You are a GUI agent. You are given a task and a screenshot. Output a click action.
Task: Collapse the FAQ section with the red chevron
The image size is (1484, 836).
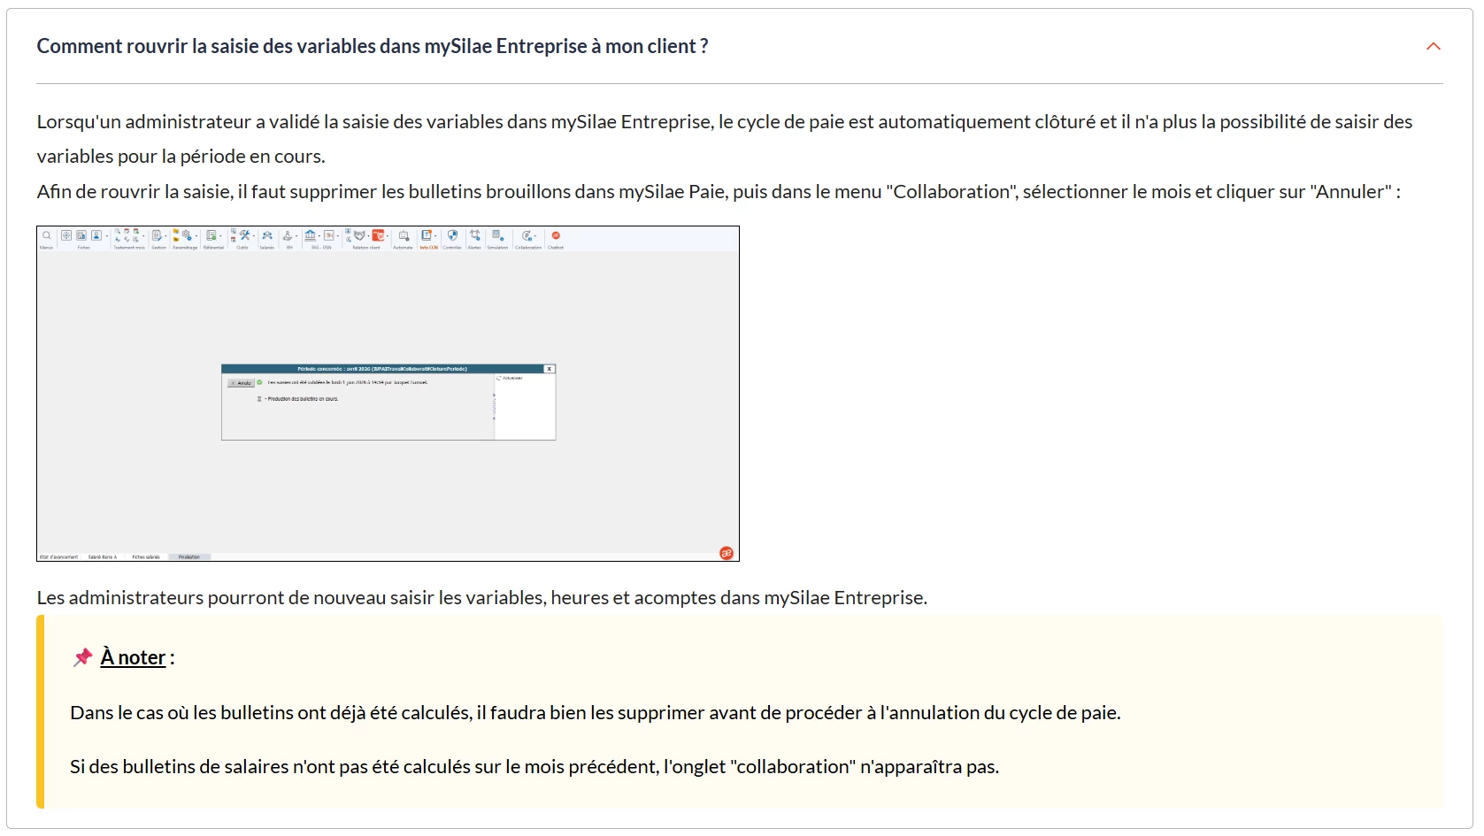(1433, 46)
